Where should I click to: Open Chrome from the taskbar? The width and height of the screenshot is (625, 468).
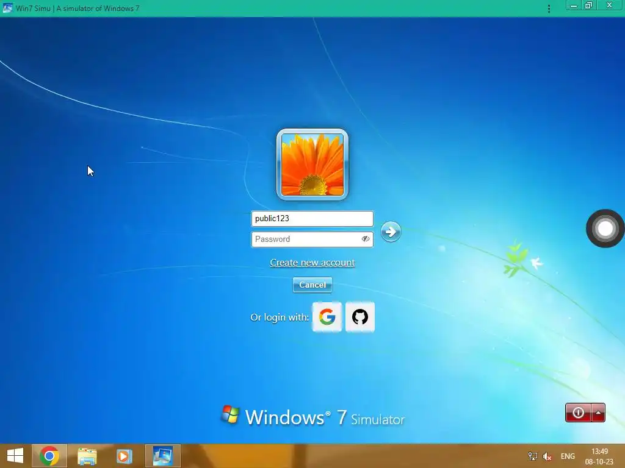(49, 456)
